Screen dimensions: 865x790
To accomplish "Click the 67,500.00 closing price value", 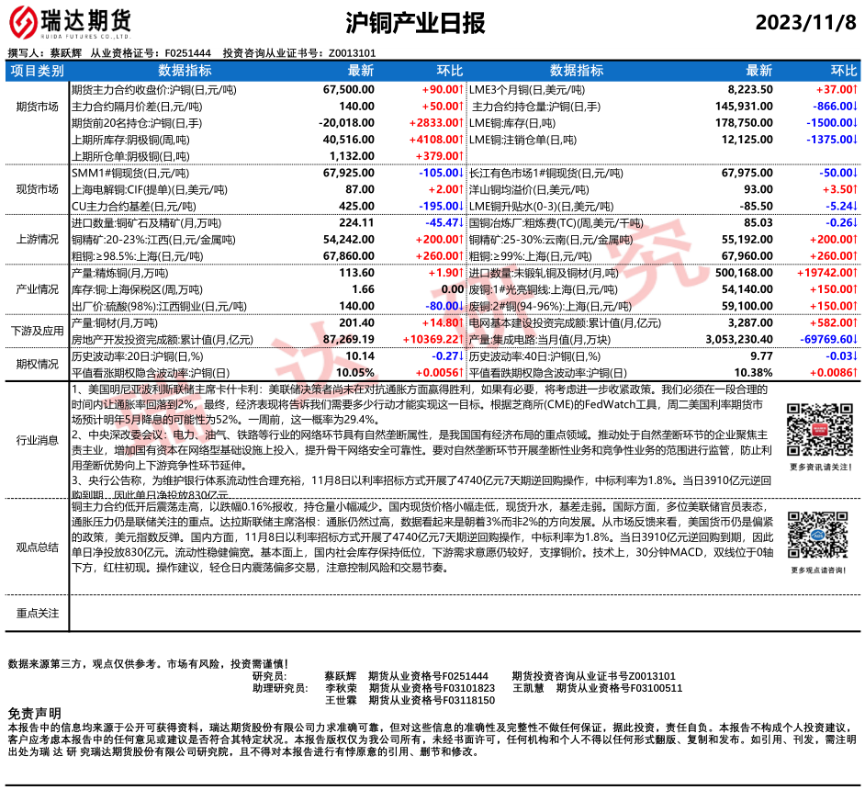I will [349, 90].
